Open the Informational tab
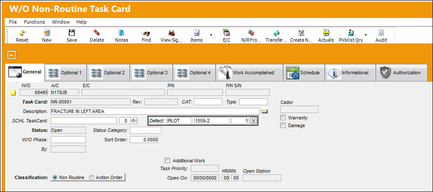 coord(350,73)
